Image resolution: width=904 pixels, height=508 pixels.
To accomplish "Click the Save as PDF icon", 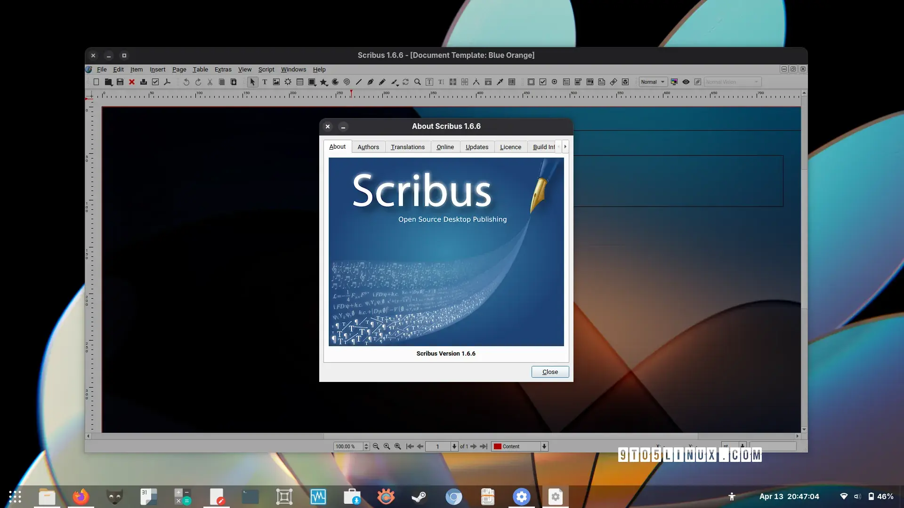I will pos(167,82).
